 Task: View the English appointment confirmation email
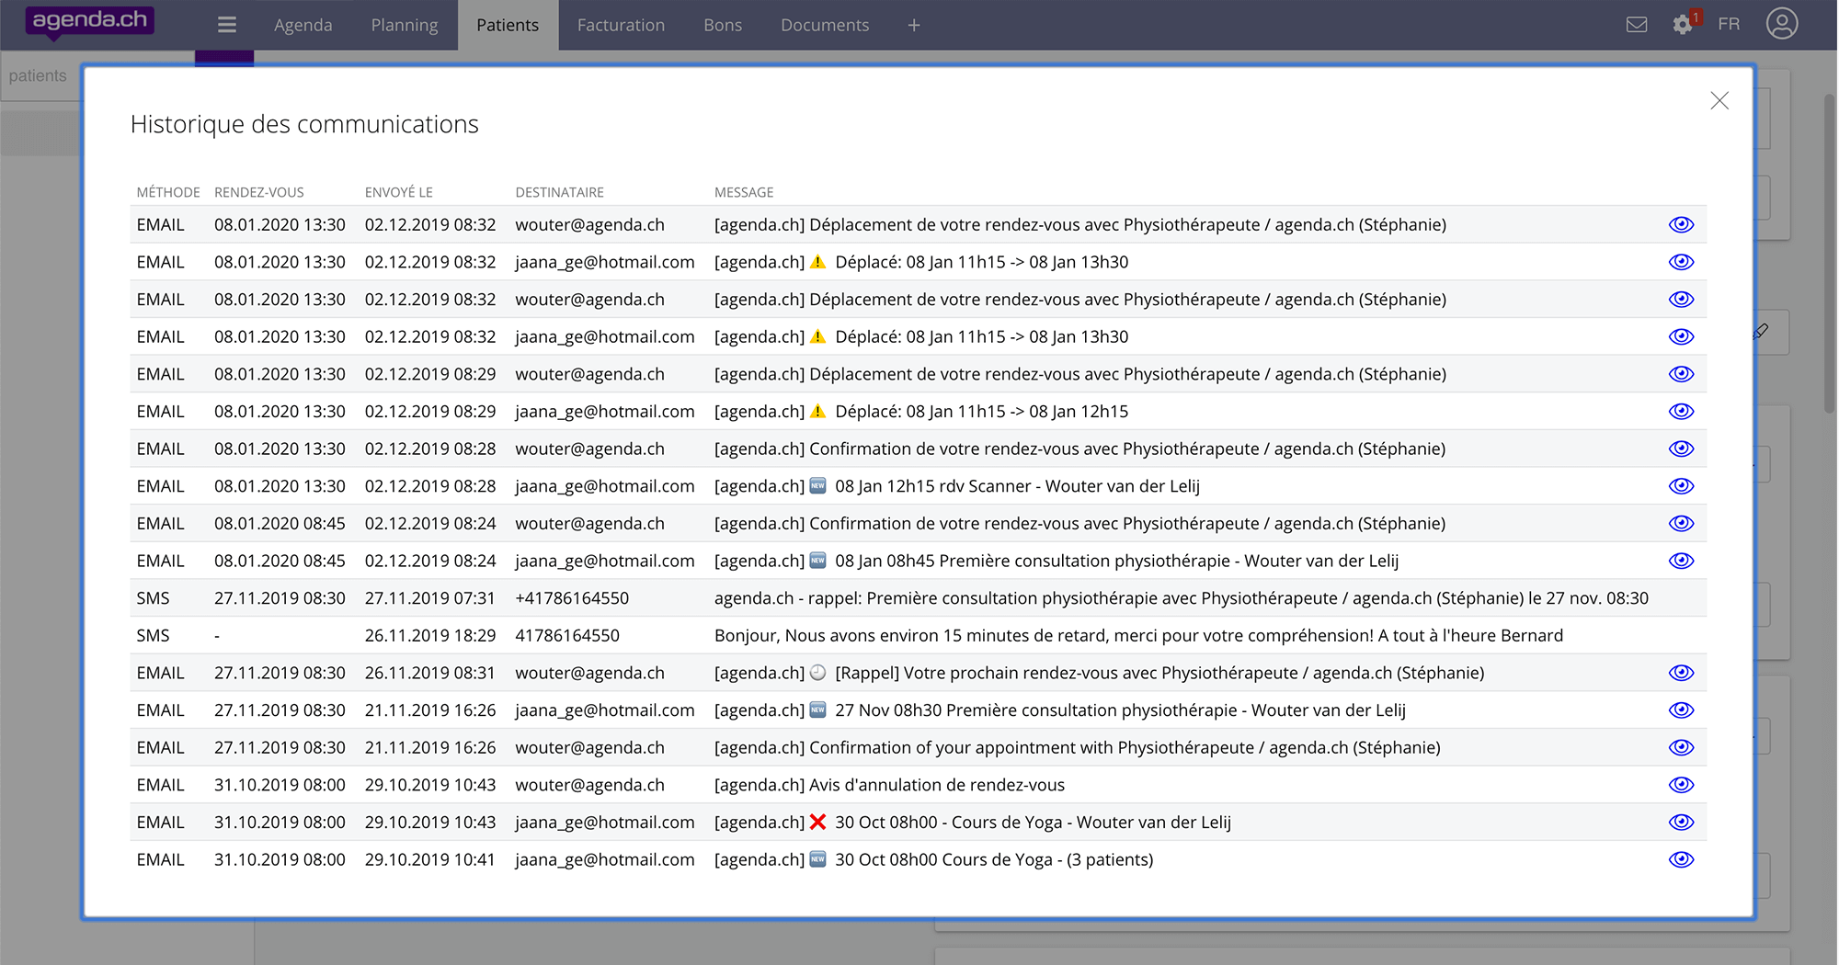[1681, 748]
